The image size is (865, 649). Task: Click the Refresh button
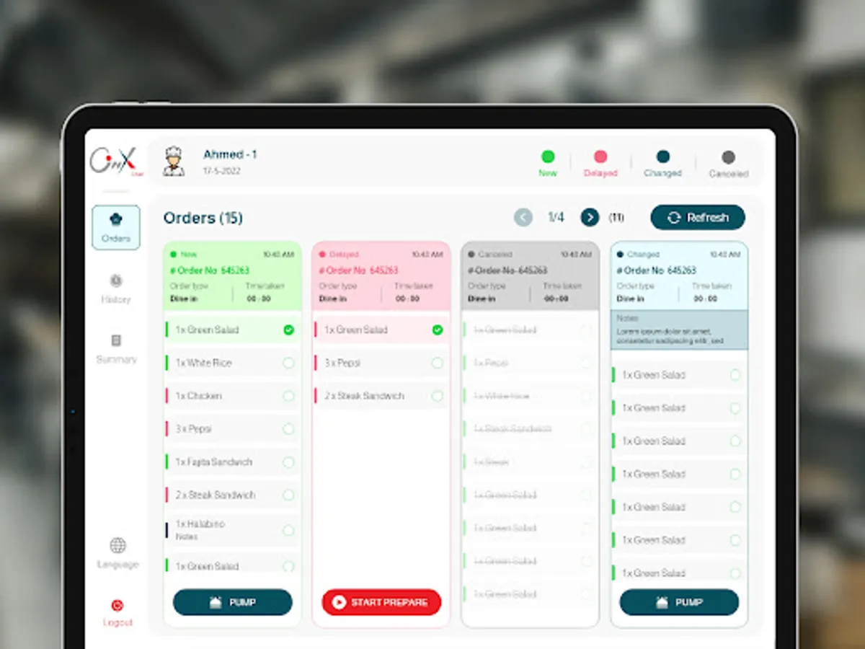pos(697,217)
